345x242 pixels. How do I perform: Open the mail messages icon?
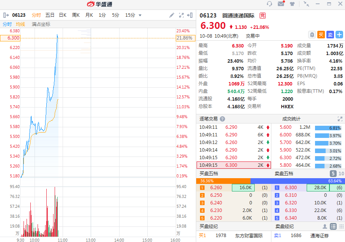tap(281, 3)
